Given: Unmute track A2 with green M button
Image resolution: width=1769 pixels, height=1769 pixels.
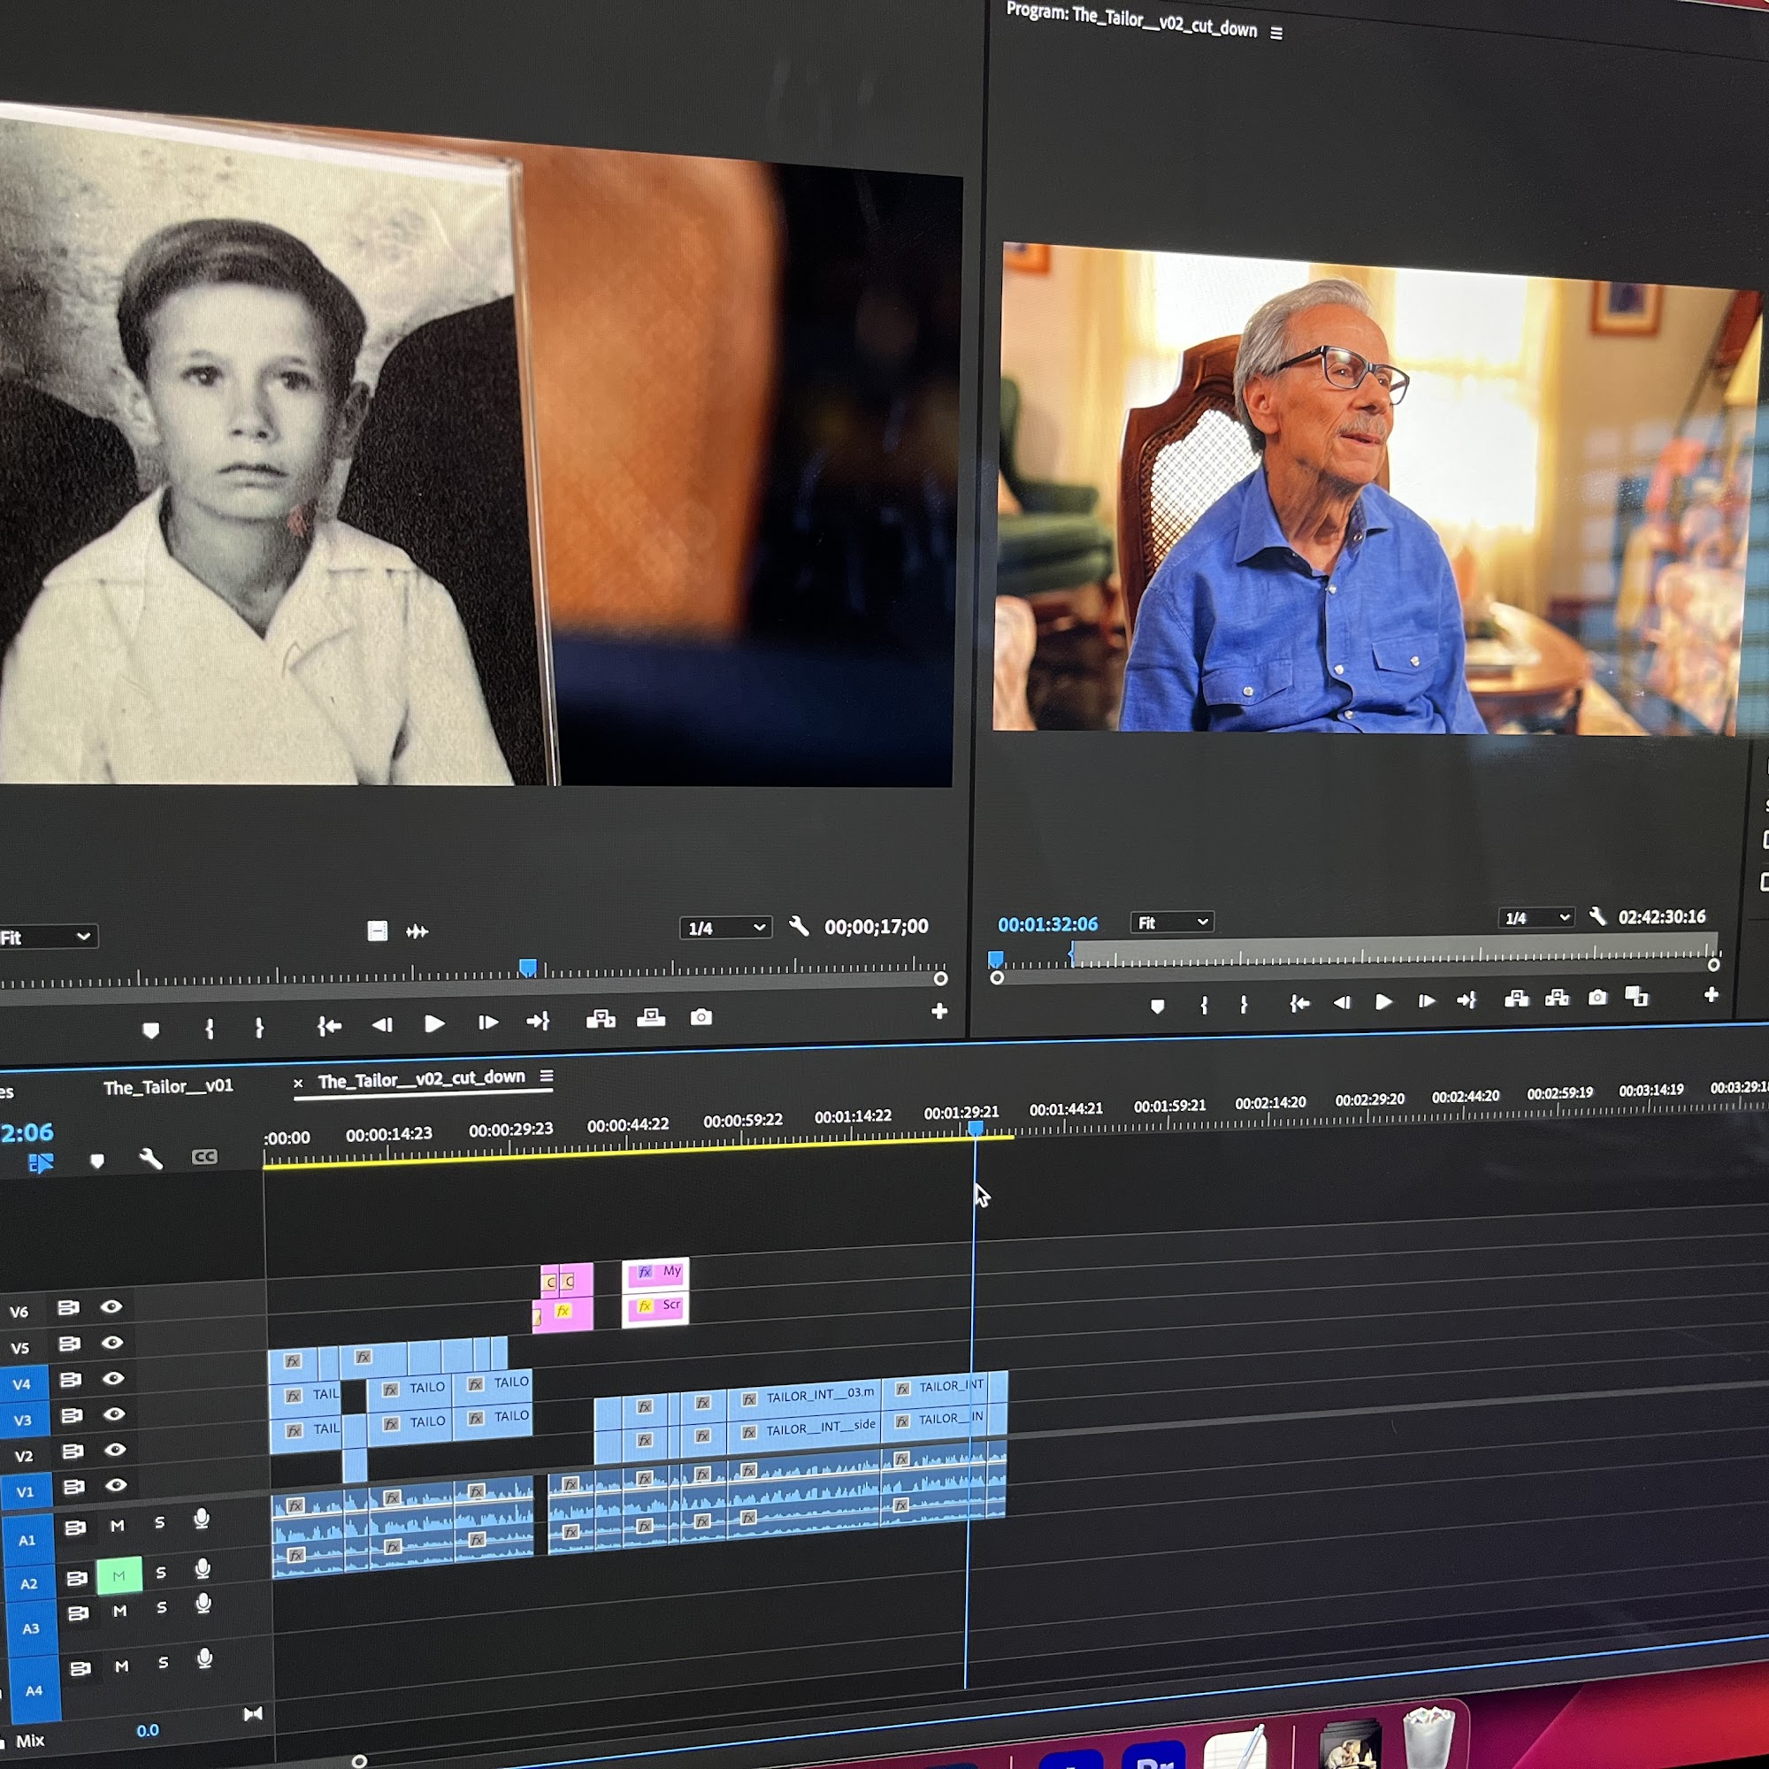Looking at the screenshot, I should (x=119, y=1575).
